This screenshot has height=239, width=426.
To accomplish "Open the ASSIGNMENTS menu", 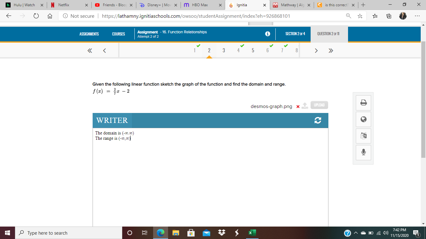I will pyautogui.click(x=89, y=34).
